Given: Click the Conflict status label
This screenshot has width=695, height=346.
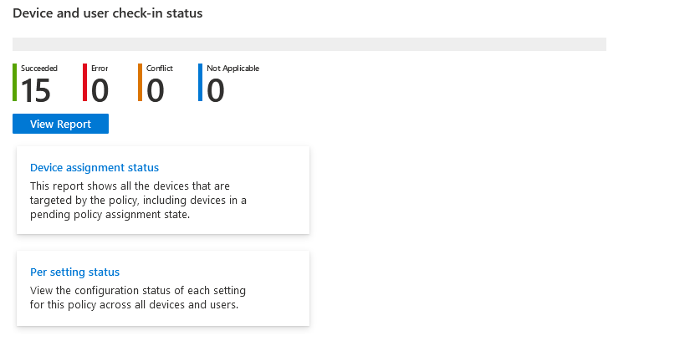Looking at the screenshot, I should (x=160, y=69).
